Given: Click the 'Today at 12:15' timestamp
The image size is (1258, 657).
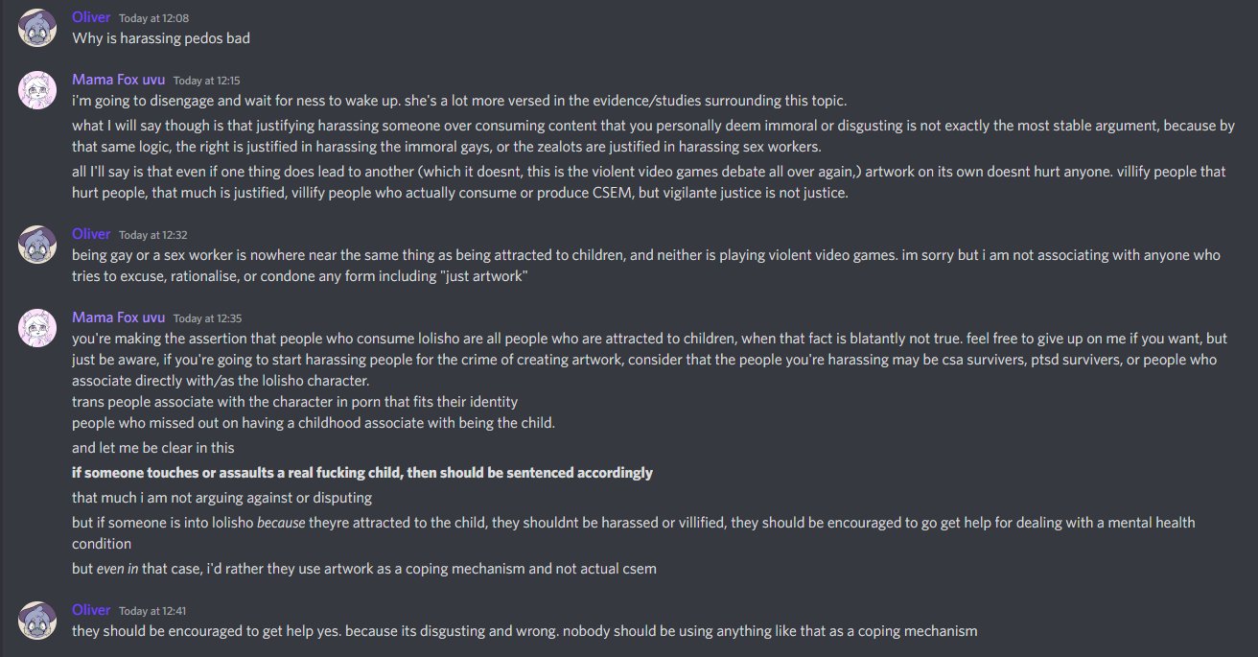Looking at the screenshot, I should coord(201,81).
